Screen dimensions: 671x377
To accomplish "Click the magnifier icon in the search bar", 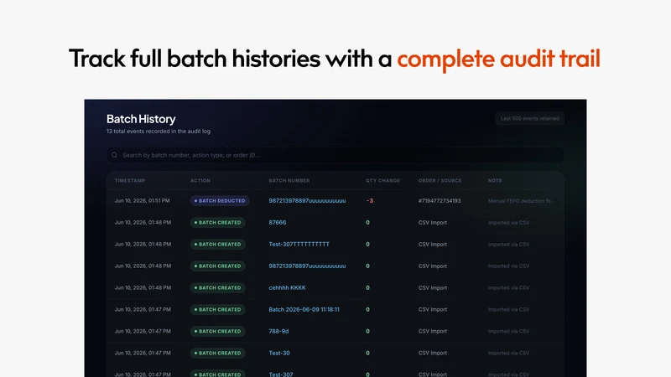I will (x=114, y=155).
